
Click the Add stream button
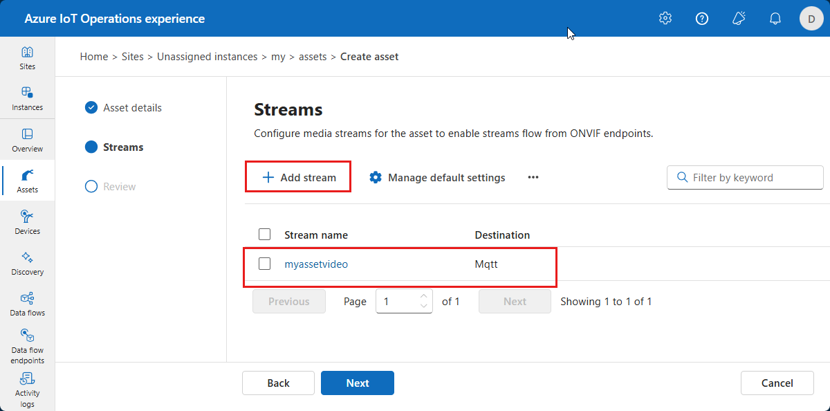(x=299, y=178)
